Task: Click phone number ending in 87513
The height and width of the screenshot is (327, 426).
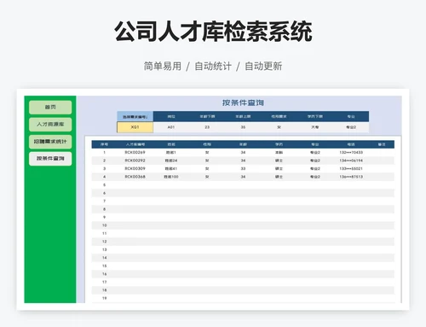Action: tap(351, 177)
